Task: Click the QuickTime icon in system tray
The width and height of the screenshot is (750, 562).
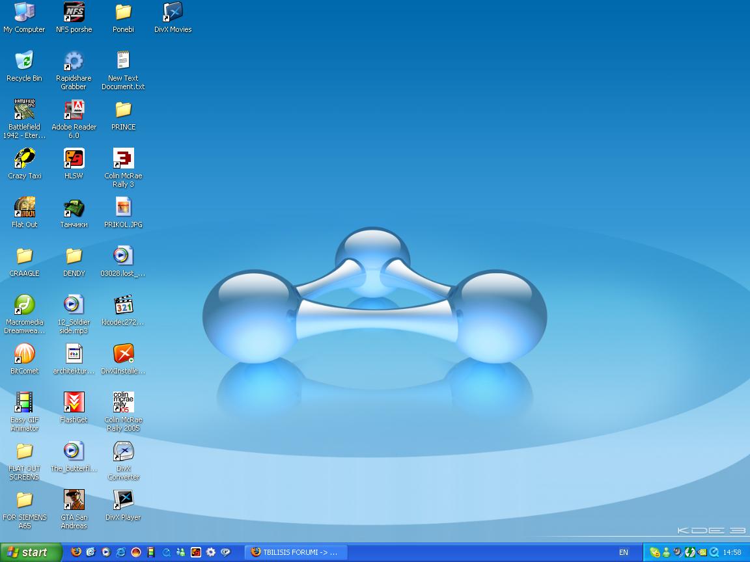Action: (714, 552)
